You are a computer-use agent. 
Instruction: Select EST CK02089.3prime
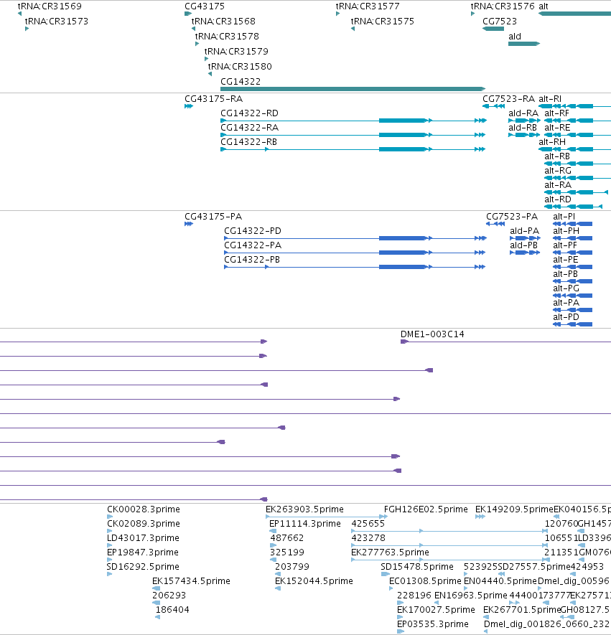[x=144, y=524]
